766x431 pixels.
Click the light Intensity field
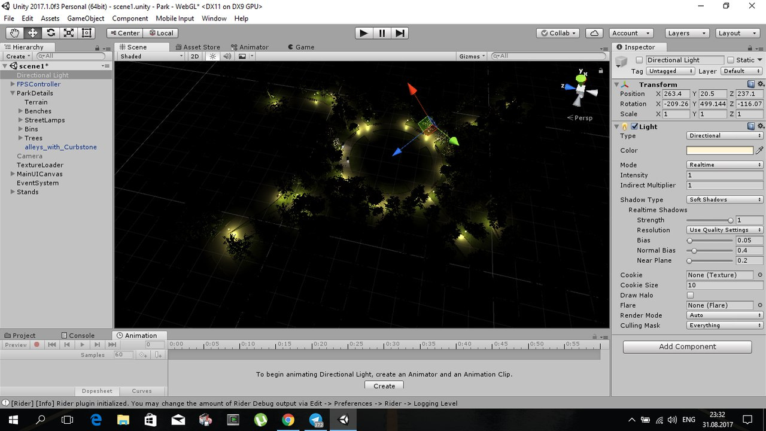(x=725, y=175)
